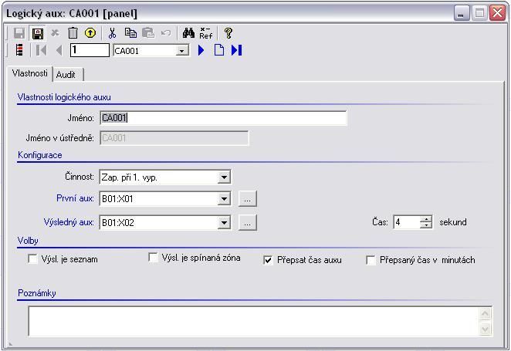
Task: Open the CA001 record selector dropdown
Action: click(x=182, y=51)
